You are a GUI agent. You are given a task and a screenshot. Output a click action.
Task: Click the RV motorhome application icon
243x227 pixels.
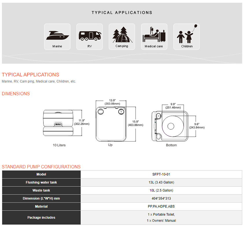tap(90, 37)
